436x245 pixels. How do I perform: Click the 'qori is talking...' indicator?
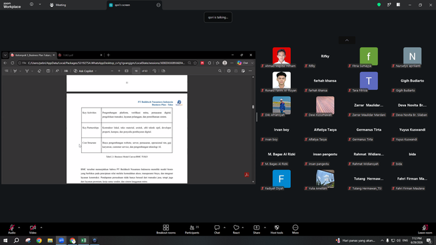click(218, 17)
